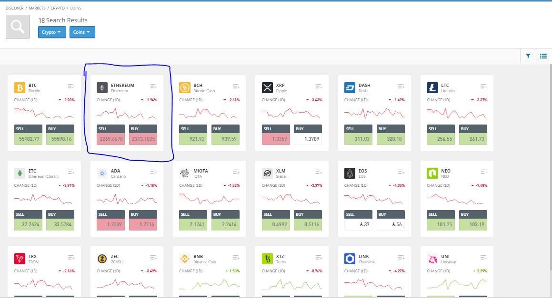Click the Cardano ADA logo icon
Screen dimensions: 552x298
pos(102,173)
